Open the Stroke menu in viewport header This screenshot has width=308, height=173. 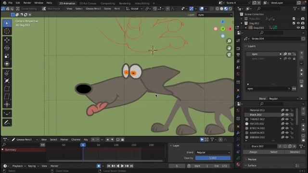point(107,9)
